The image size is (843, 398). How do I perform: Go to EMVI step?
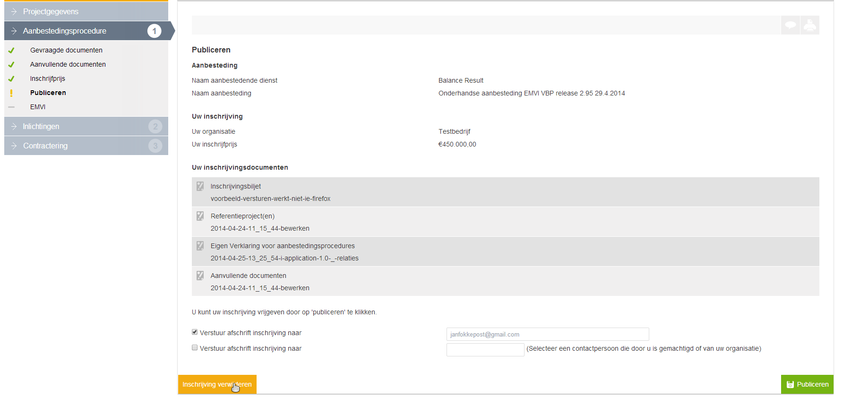pyautogui.click(x=38, y=107)
